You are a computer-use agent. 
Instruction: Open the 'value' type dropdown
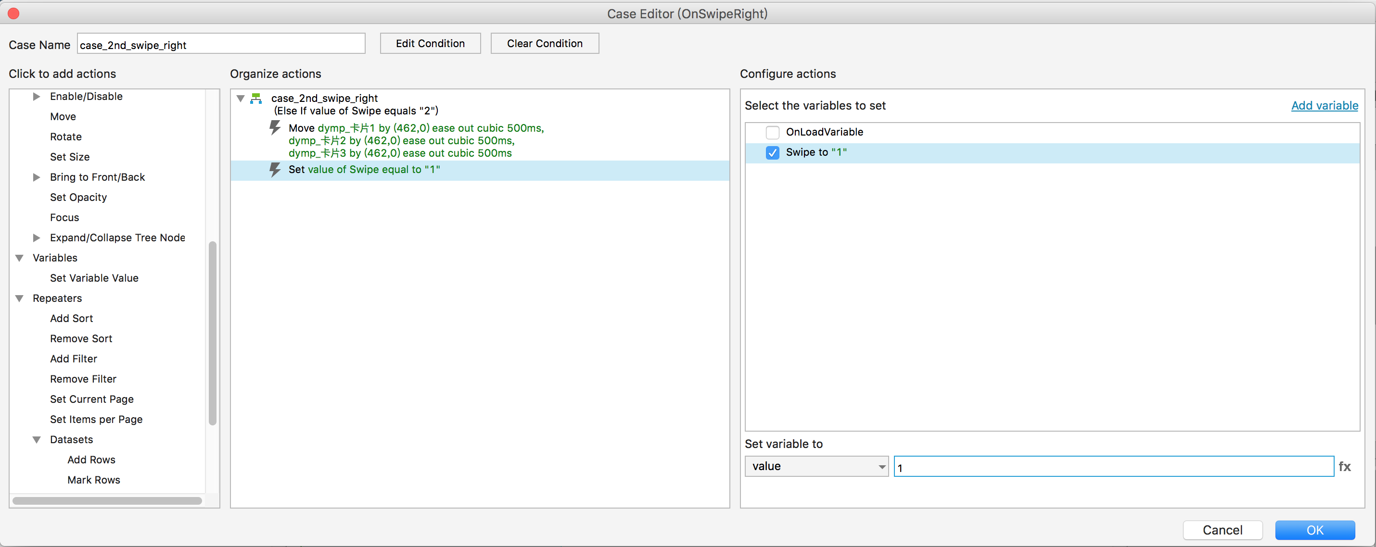point(816,466)
